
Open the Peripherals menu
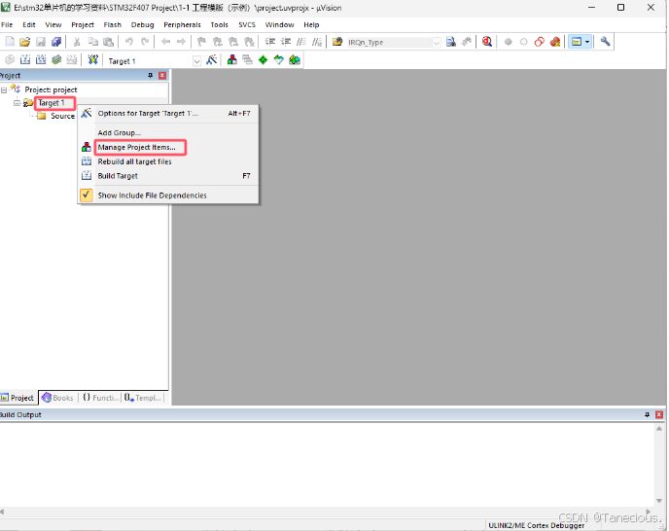(182, 24)
